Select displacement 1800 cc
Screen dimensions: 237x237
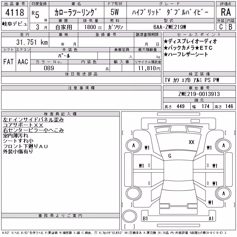point(93,27)
